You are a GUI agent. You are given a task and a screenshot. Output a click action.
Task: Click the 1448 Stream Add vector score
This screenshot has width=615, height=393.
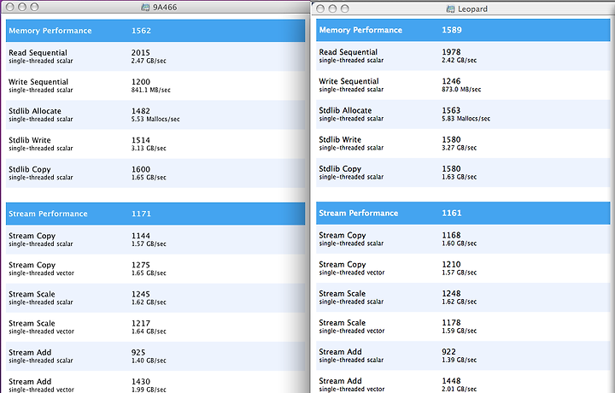click(x=452, y=380)
